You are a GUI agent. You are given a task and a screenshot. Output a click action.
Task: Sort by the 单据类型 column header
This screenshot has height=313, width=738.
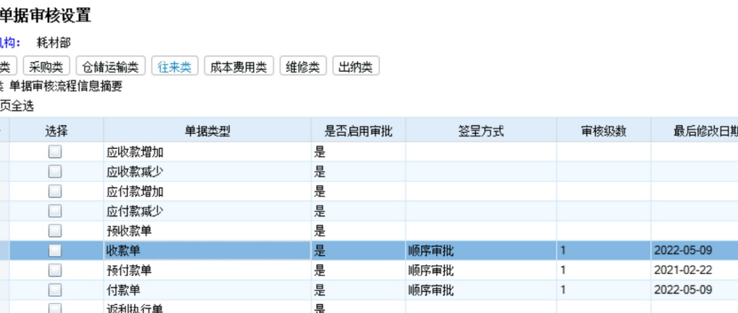(207, 131)
